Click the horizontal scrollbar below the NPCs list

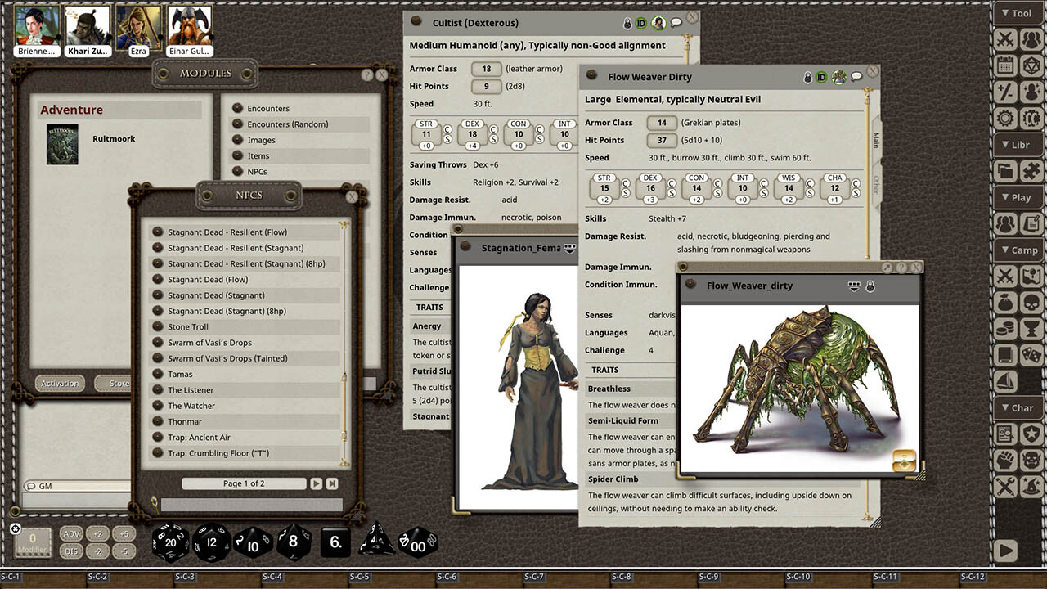pyautogui.click(x=251, y=505)
